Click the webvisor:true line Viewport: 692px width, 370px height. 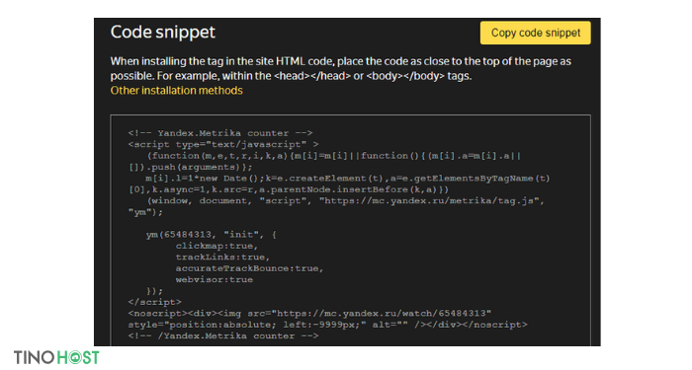coord(215,279)
